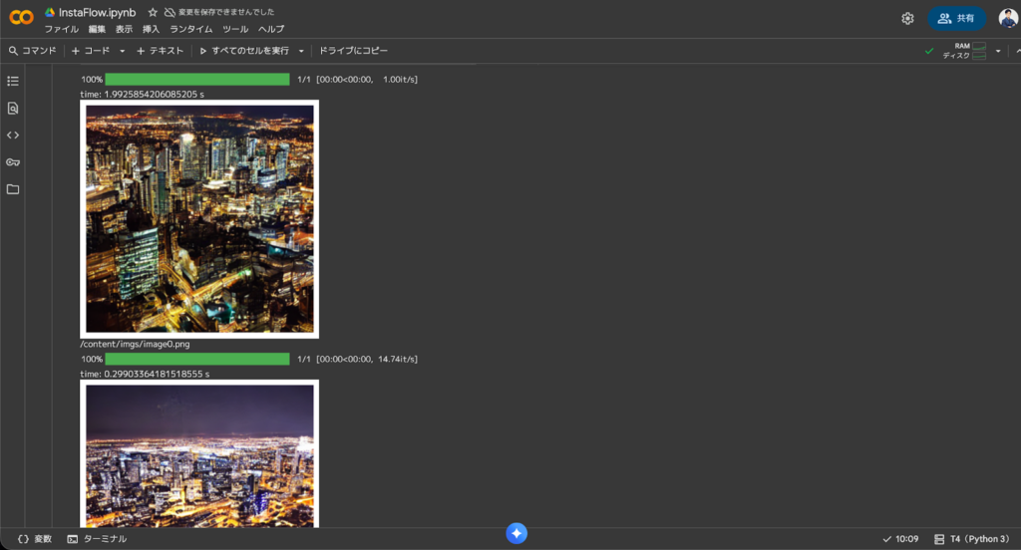Screen dimensions: 1021x550
Task: Open the table of contents sidebar panel
Action: (x=13, y=81)
